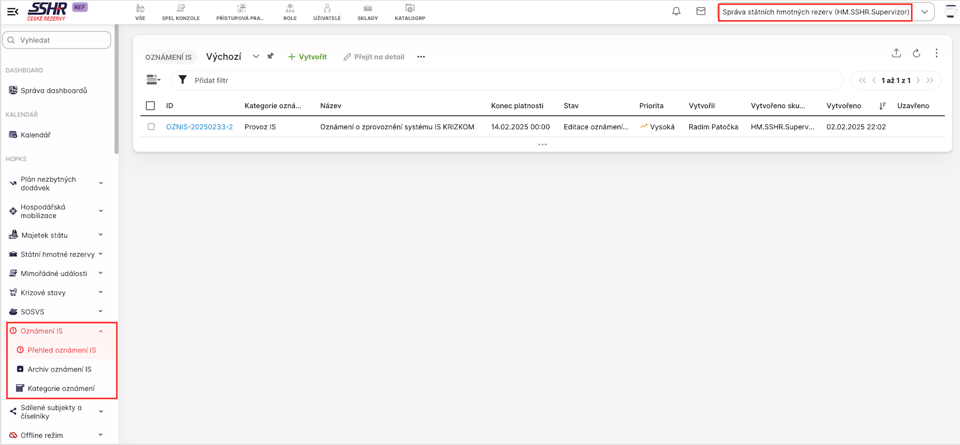Click the Vyhledat search field
Image resolution: width=960 pixels, height=445 pixels.
pyautogui.click(x=57, y=40)
